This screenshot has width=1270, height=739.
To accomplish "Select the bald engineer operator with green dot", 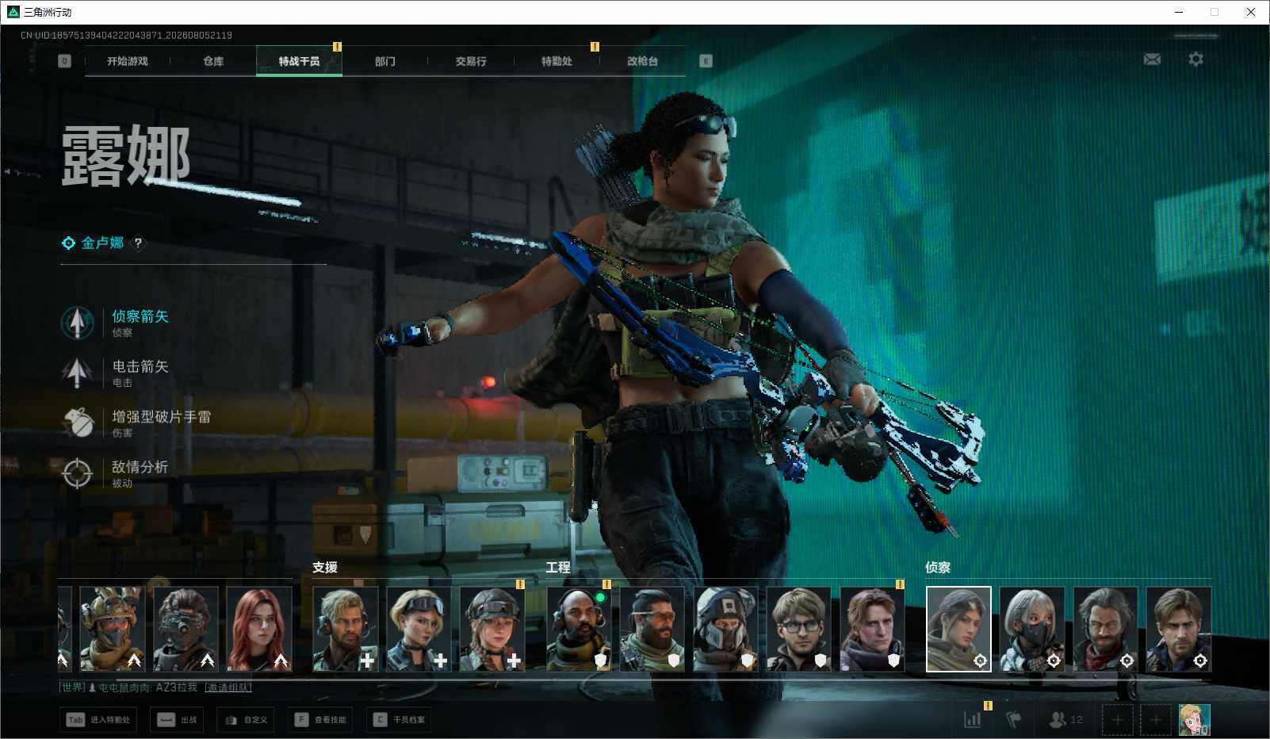I will click(579, 629).
